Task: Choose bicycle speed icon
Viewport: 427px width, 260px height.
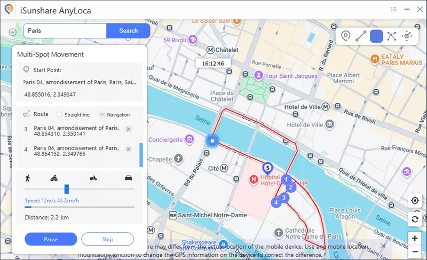Action: (x=54, y=178)
